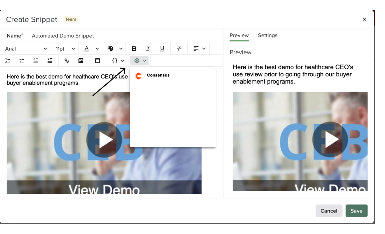Expand the integrations dropdown arrow
Image resolution: width=385 pixels, height=234 pixels.
coord(145,61)
